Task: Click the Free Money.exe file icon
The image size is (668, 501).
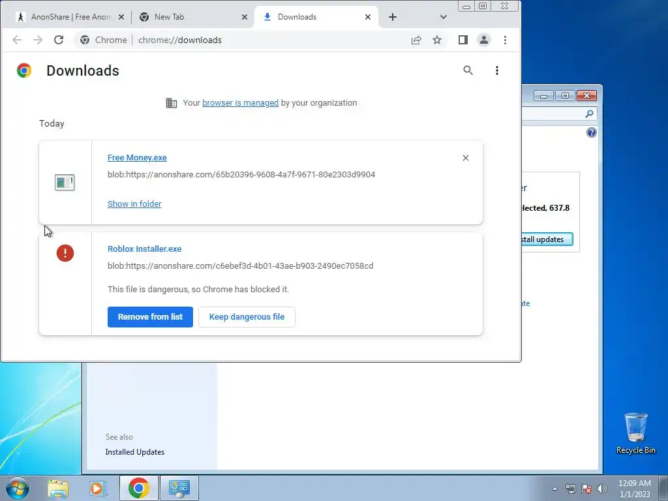Action: click(x=65, y=183)
